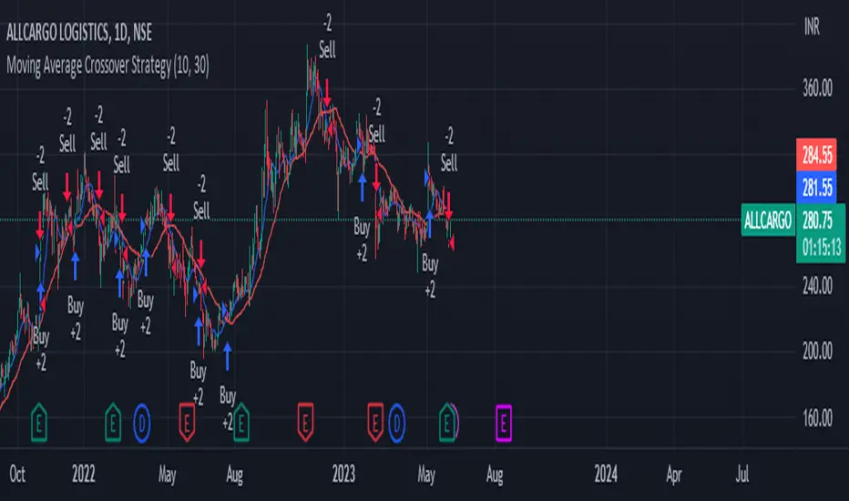Click the Jul label on the time axis

coord(742,475)
